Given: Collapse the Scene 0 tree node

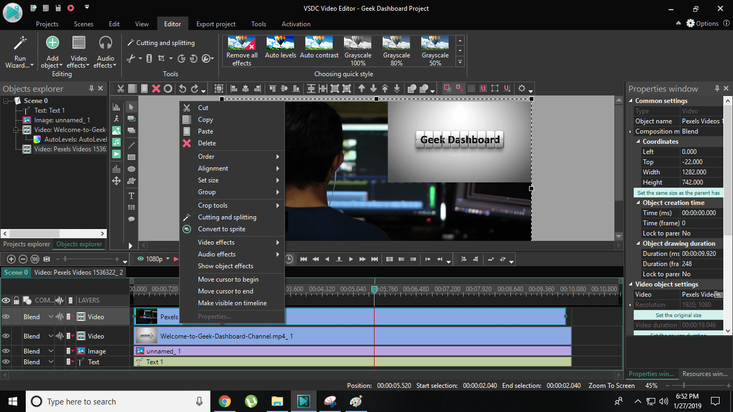Looking at the screenshot, I should point(5,100).
